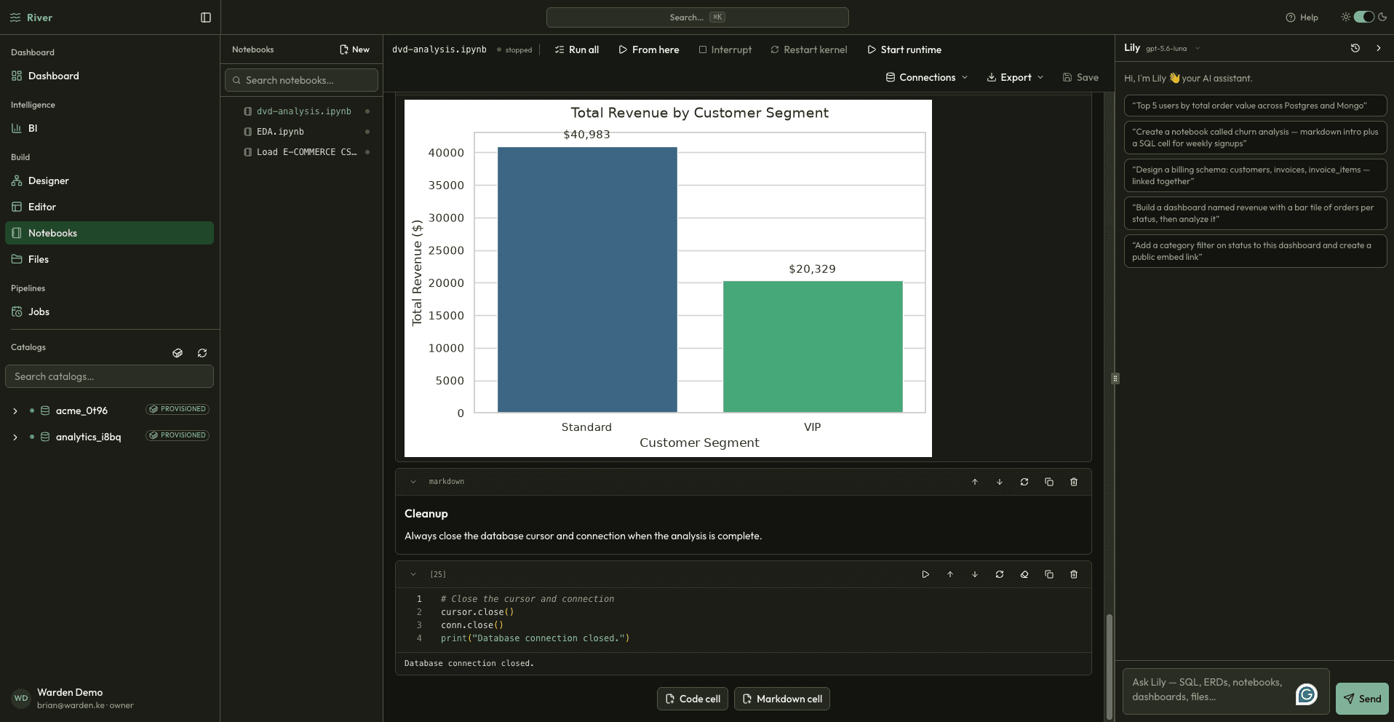
Task: Send message to Lily
Action: (x=1362, y=699)
